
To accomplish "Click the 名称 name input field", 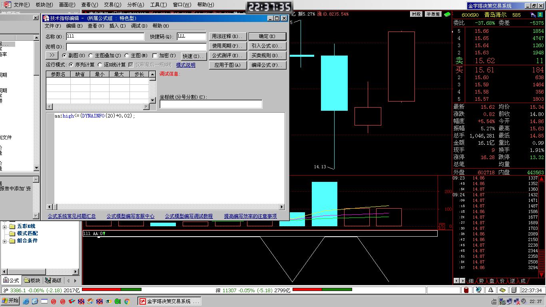I will [x=105, y=36].
